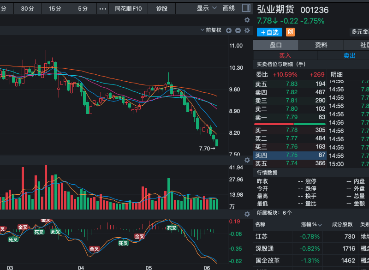The width and height of the screenshot is (369, 270).
Task: Click the buy-sell ratio red-green bar
Action: [290, 124]
